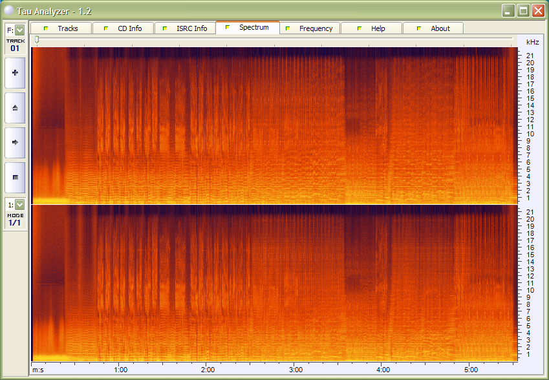
Task: Click the right arrow play button
Action: pyautogui.click(x=15, y=142)
